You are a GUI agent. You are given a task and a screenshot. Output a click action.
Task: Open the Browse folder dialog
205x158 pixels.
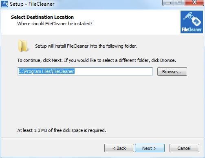pos(172,72)
